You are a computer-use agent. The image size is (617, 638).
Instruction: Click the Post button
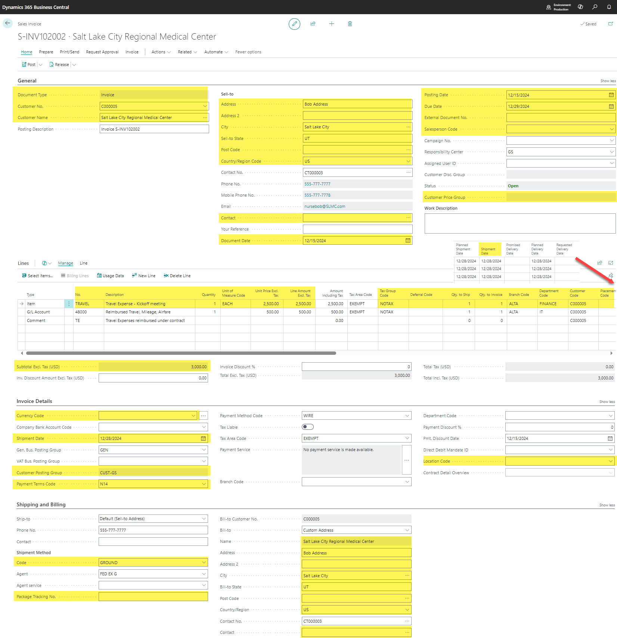29,65
